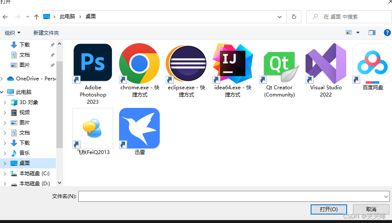Open the file name combo dropdown
The height and width of the screenshot is (223, 392).
(x=386, y=196)
